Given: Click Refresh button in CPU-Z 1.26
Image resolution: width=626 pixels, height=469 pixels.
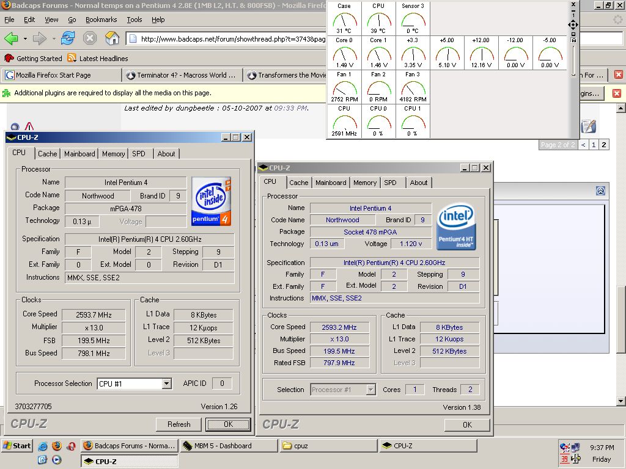Looking at the screenshot, I should tap(179, 424).
